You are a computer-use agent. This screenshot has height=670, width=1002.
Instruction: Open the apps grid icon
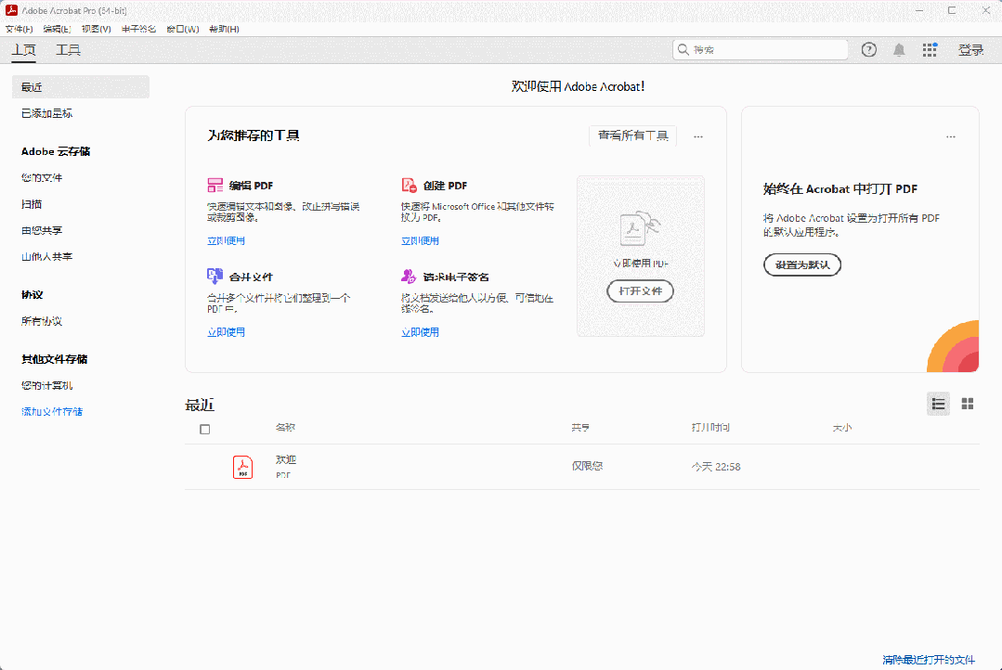tap(930, 50)
